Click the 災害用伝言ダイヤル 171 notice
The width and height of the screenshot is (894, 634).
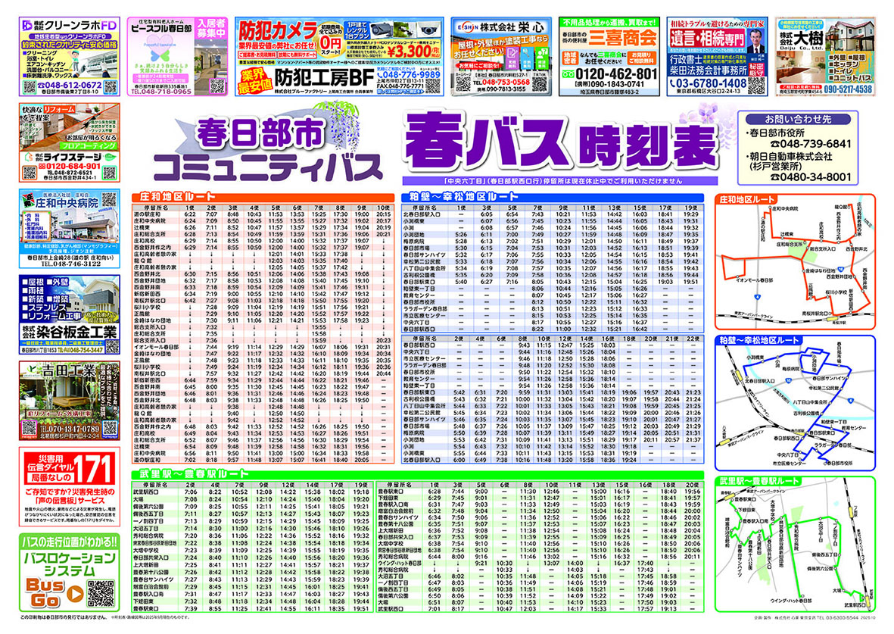coord(68,483)
